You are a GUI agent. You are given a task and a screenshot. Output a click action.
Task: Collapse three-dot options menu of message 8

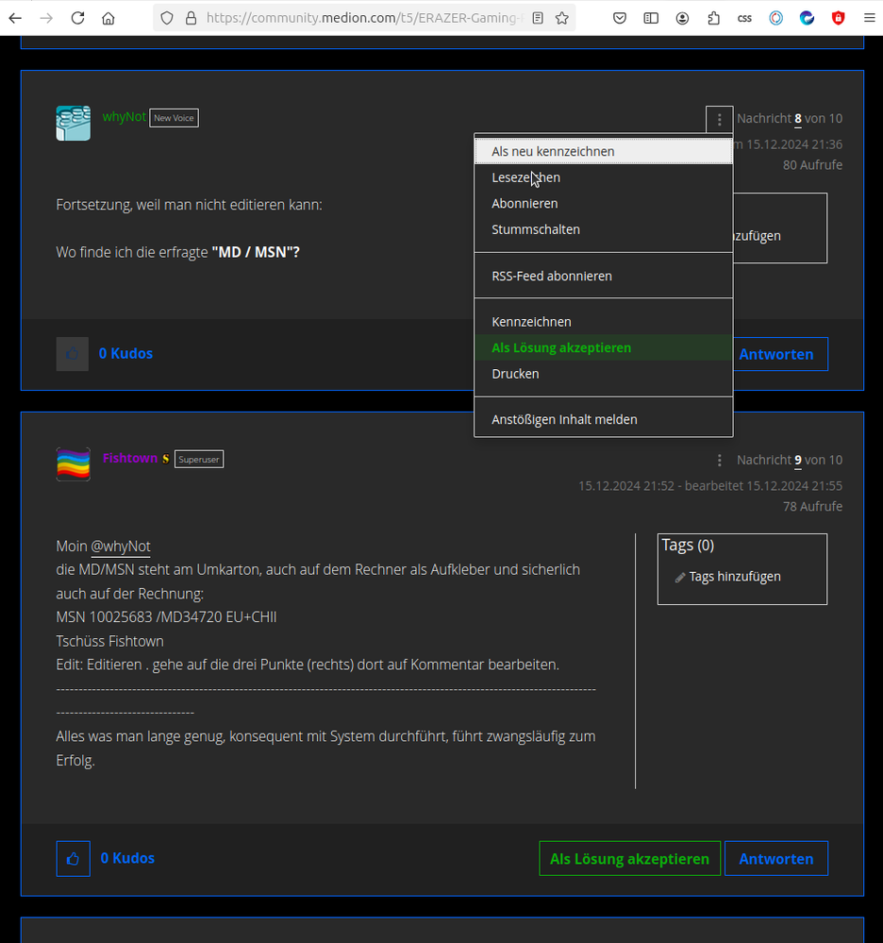click(720, 120)
